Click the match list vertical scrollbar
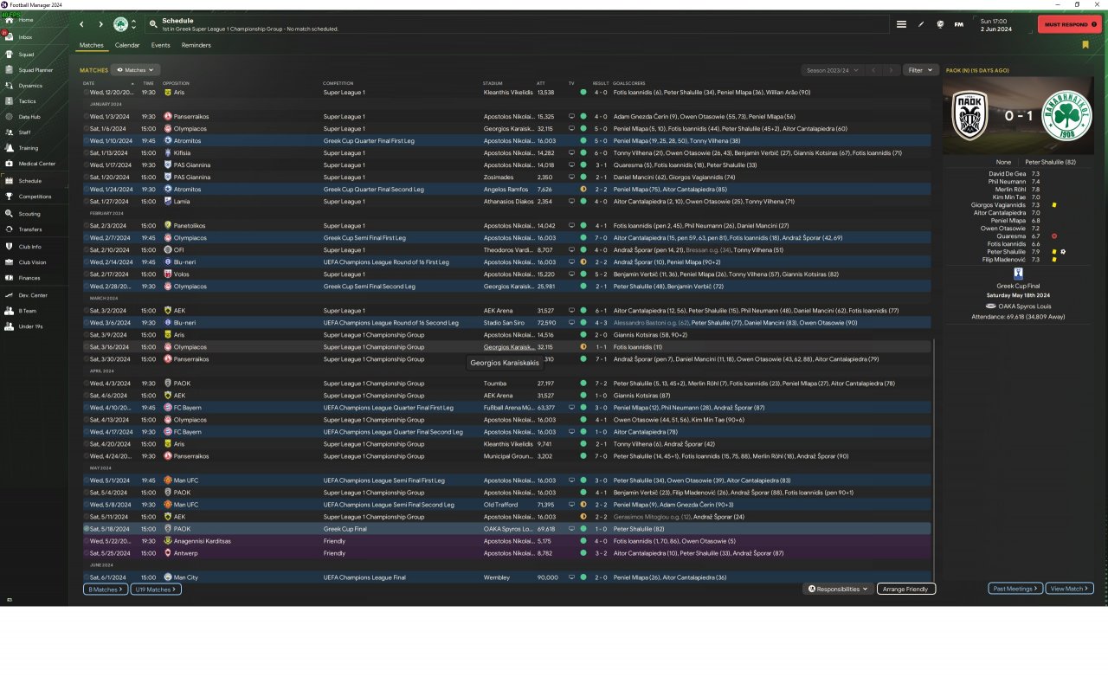This screenshot has height=677, width=1108. [x=935, y=459]
